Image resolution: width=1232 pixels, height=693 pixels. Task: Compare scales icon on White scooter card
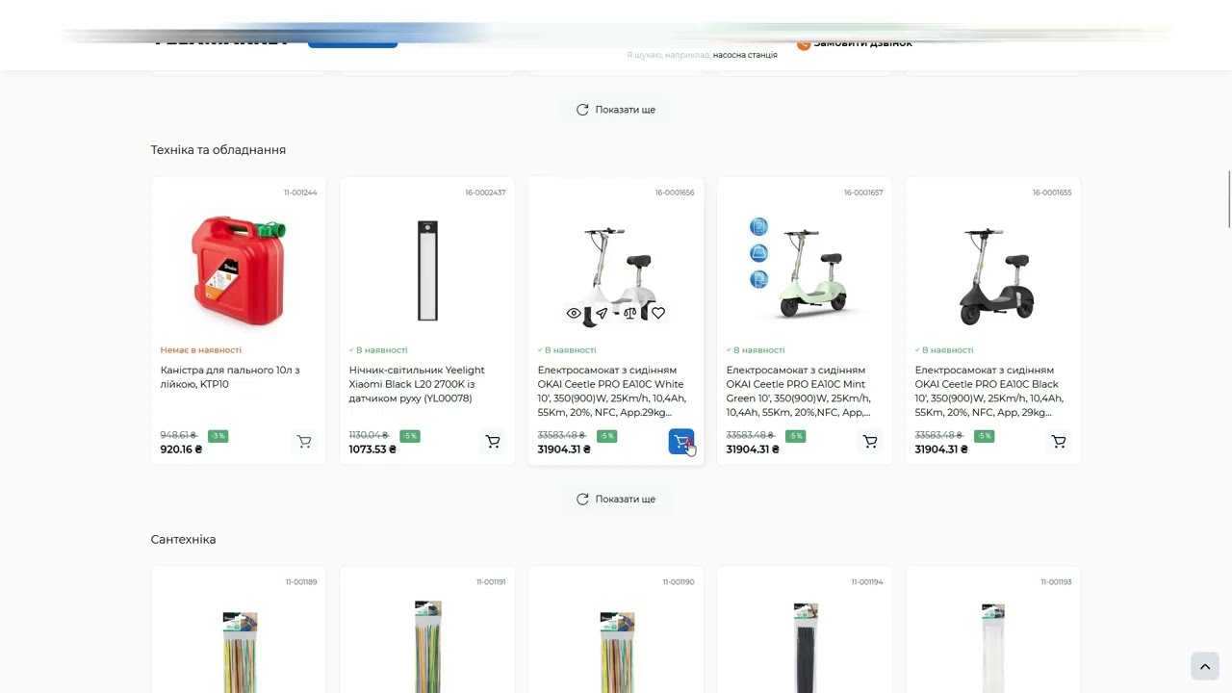pos(629,313)
